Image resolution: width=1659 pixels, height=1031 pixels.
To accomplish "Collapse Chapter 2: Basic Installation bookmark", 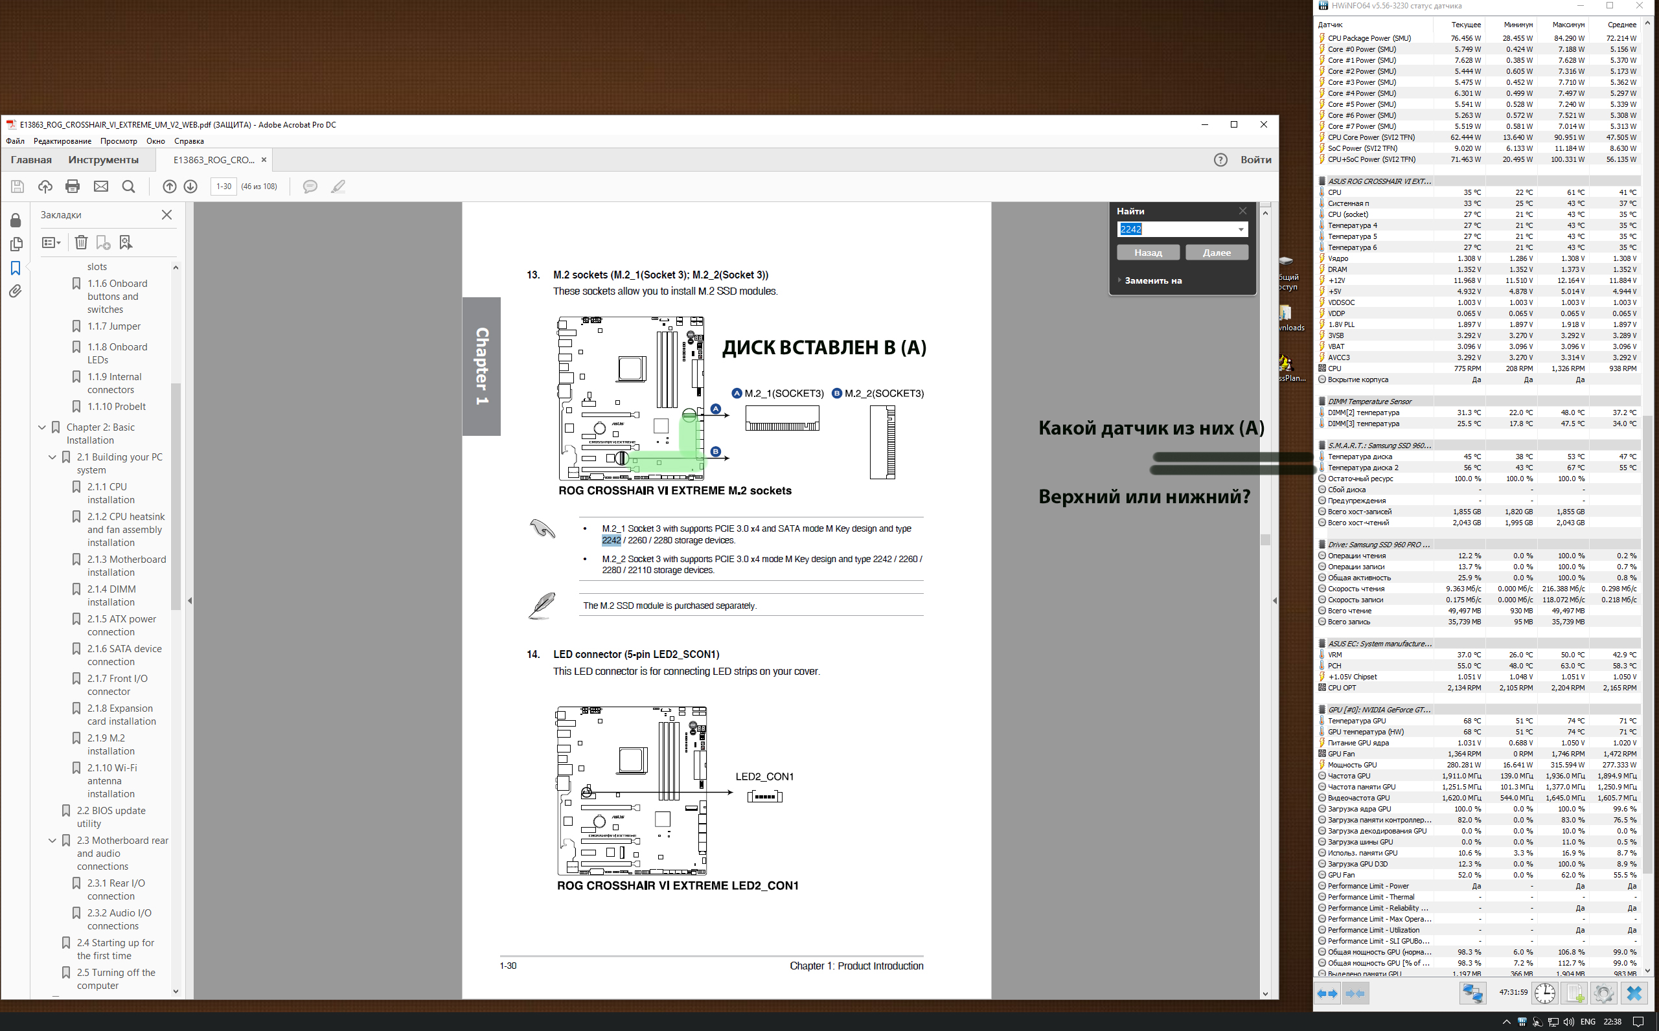I will point(42,427).
